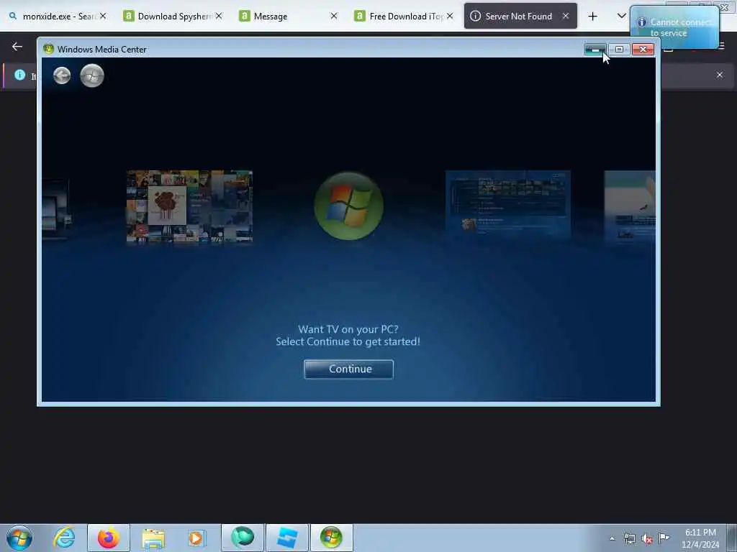Close the monxide.exe search tab
737x552 pixels.
(x=103, y=16)
